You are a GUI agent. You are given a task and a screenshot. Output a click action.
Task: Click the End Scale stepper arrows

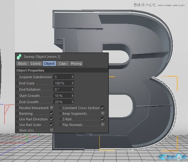72,83
